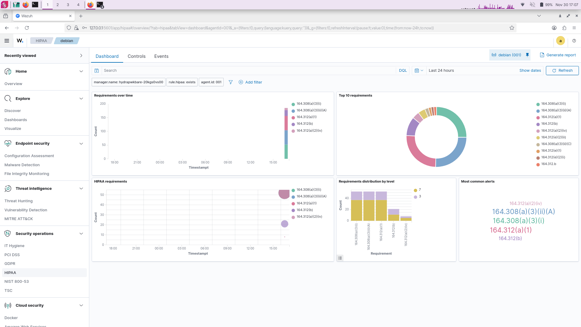
Task: Switch to the Controls tab
Action: [x=136, y=56]
